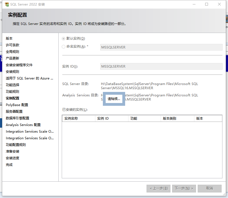This screenshot has height=198, width=228.
Task: Click the 已安装的实例(L) label
Action: 75,110
